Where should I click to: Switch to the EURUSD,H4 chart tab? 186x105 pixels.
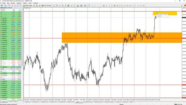point(36,102)
